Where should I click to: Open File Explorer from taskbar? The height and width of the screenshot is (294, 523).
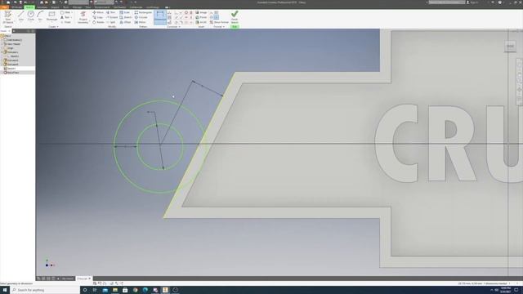(115, 290)
